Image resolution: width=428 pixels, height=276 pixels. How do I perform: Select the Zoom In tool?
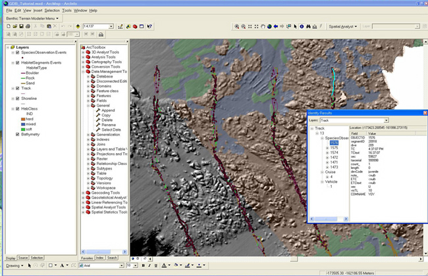pos(236,26)
